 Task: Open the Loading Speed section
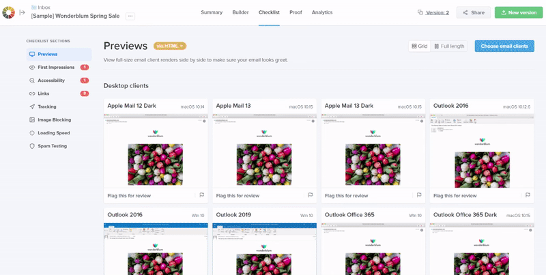pyautogui.click(x=59, y=133)
